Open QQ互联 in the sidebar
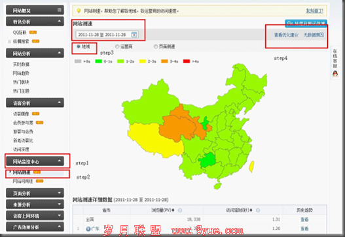This screenshot has height=237, width=345. 20,33
